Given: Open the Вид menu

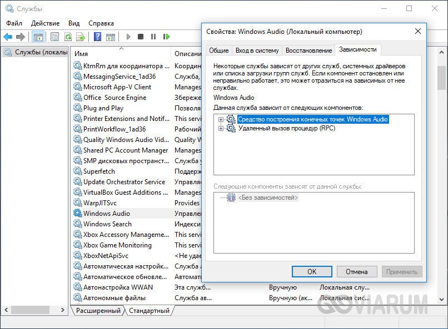Looking at the screenshot, I should tap(74, 23).
